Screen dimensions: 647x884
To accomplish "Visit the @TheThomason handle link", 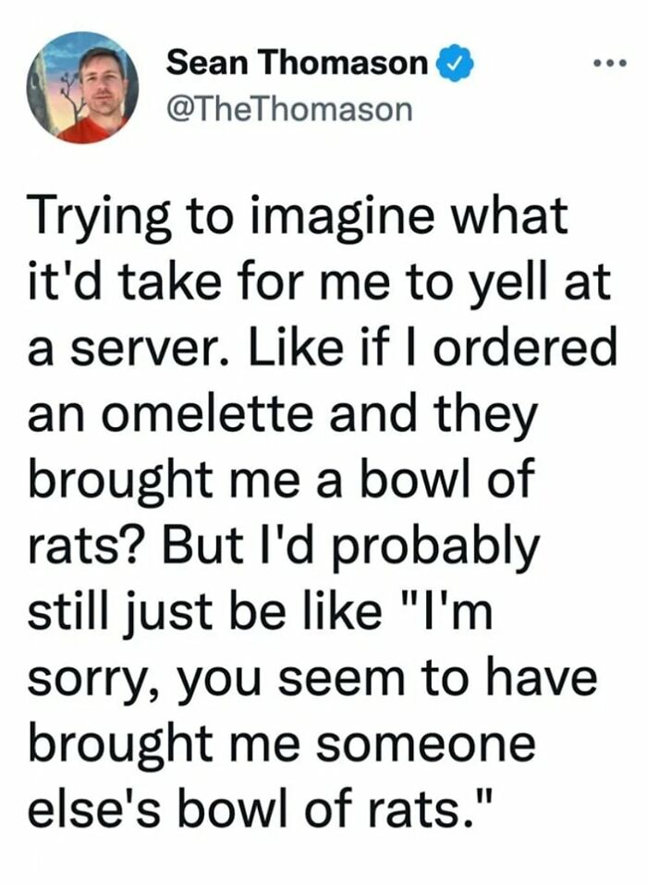I will tap(287, 109).
